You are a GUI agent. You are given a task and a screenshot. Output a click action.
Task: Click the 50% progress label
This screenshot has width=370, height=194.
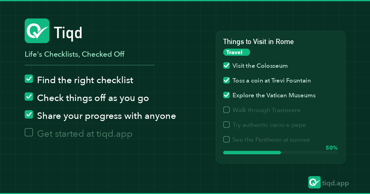click(x=331, y=148)
